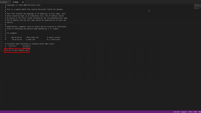The image size is (201, 113).
Task: Click the '# source server' comment text
Action: click(54, 37)
